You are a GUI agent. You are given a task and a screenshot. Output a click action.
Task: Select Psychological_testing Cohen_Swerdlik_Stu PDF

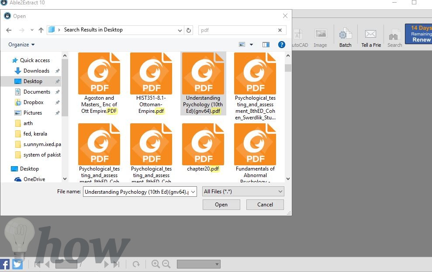point(255,86)
